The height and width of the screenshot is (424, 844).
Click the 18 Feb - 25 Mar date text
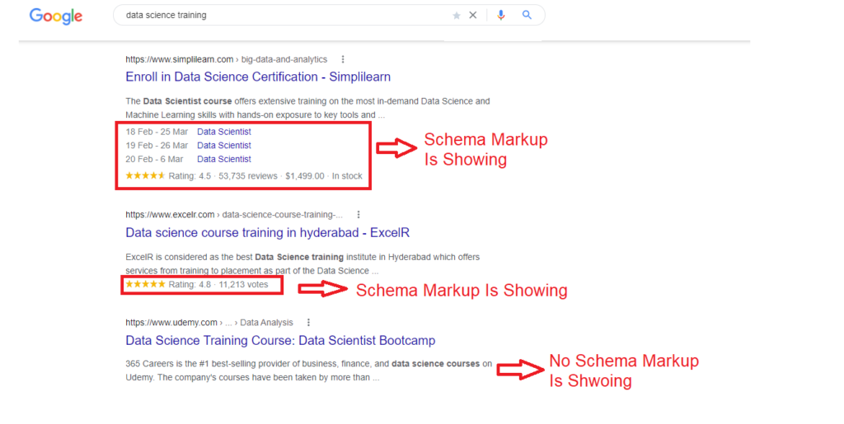tap(157, 132)
